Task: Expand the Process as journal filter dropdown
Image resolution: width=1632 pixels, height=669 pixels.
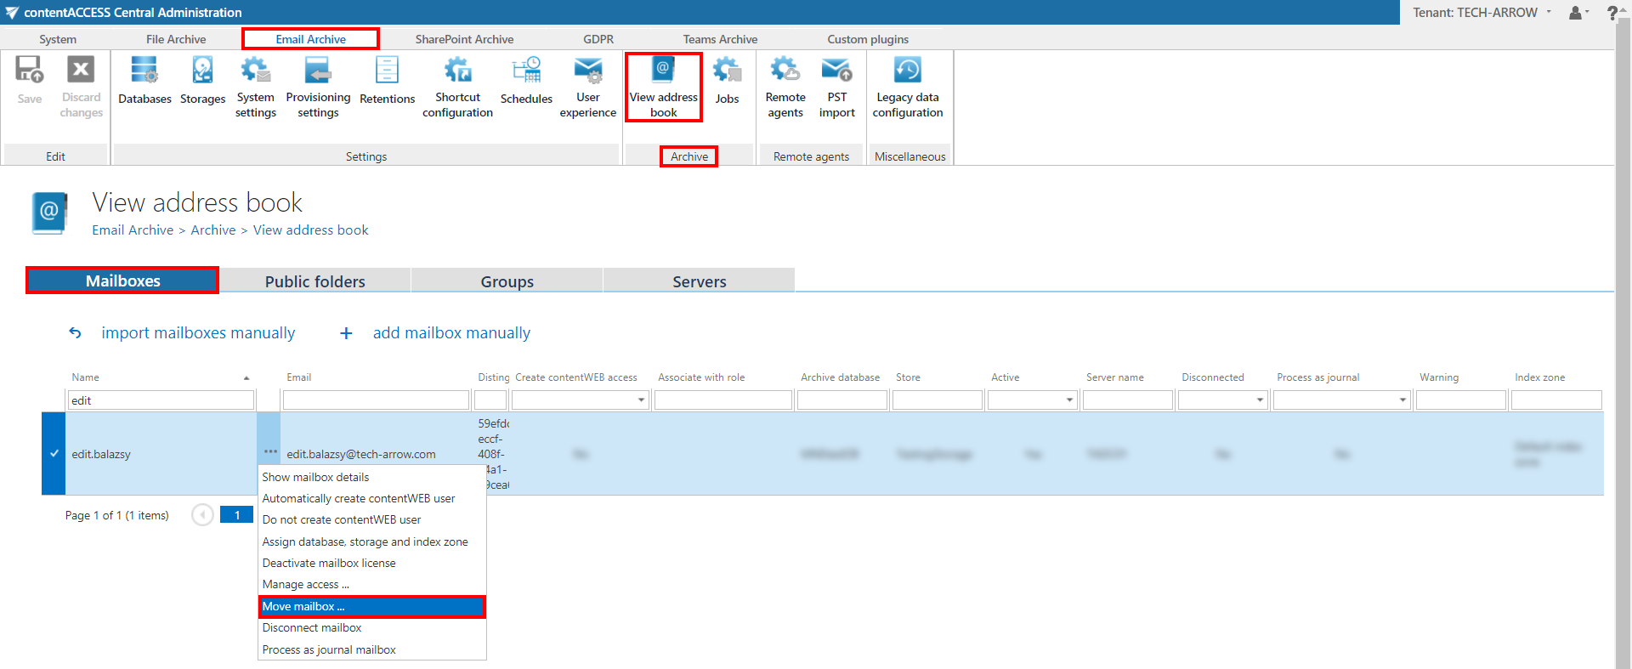Action: (x=1402, y=400)
